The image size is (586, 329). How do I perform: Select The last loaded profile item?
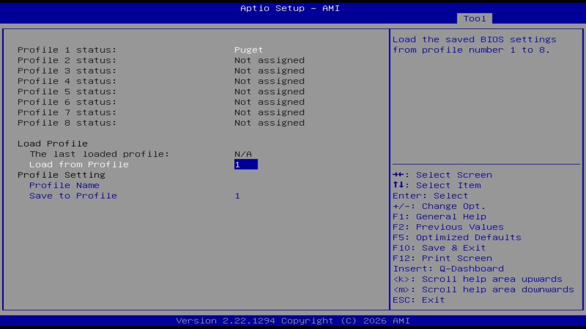pos(99,154)
